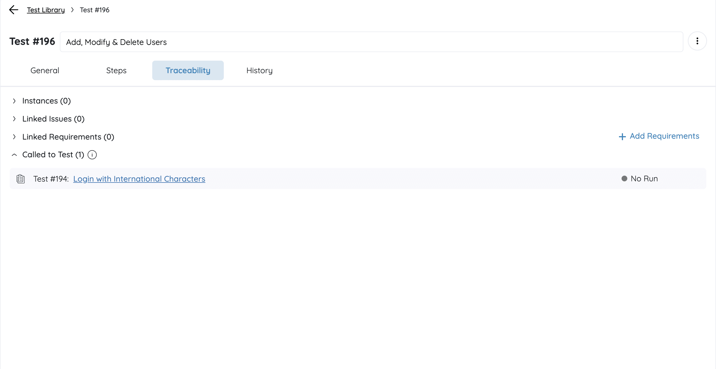Click the test name input field

tap(371, 42)
